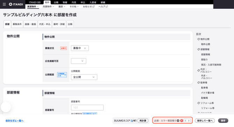Open the empty 広告掲載可否 dropdown
This screenshot has height=127, width=234.
[x=79, y=61]
